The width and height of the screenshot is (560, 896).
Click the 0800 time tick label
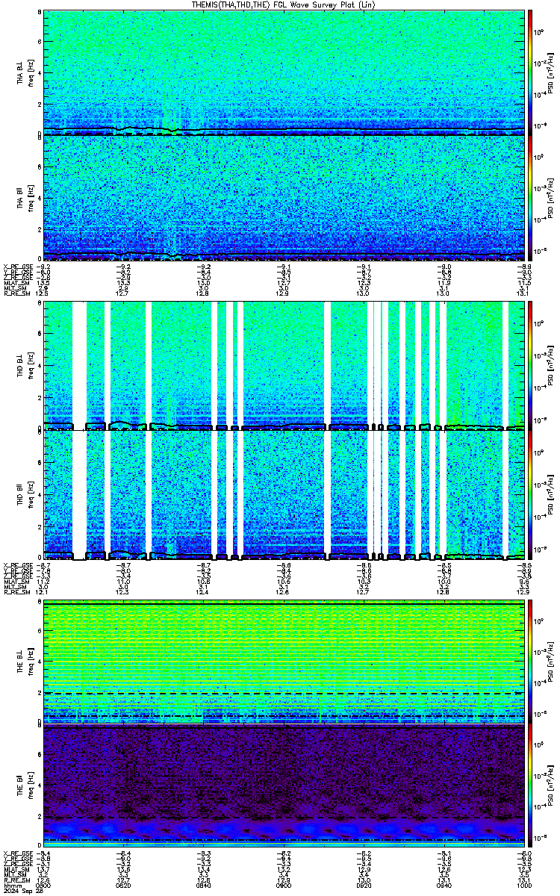click(43, 885)
